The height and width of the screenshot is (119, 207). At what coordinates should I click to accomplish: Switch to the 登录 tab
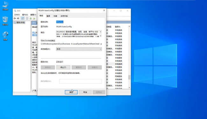point(48,16)
